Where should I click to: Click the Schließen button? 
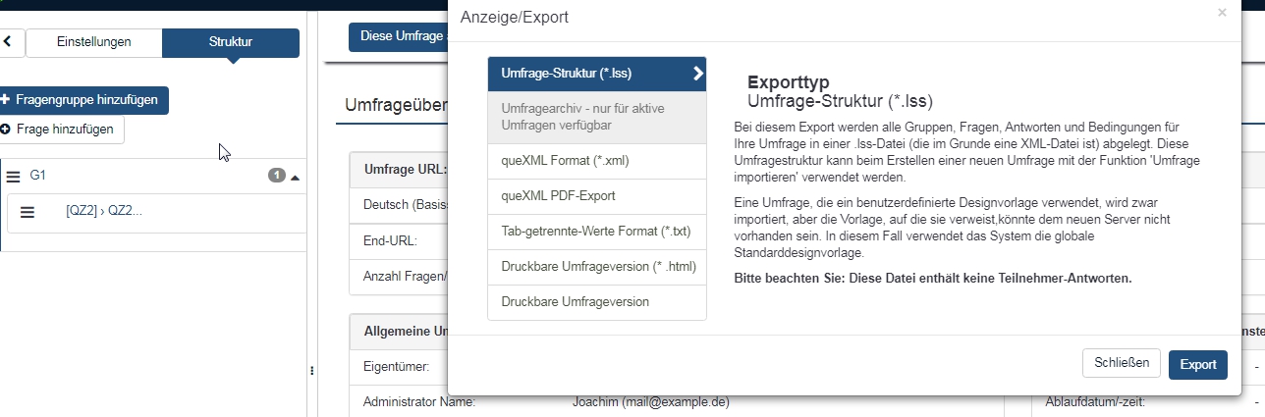(1121, 363)
